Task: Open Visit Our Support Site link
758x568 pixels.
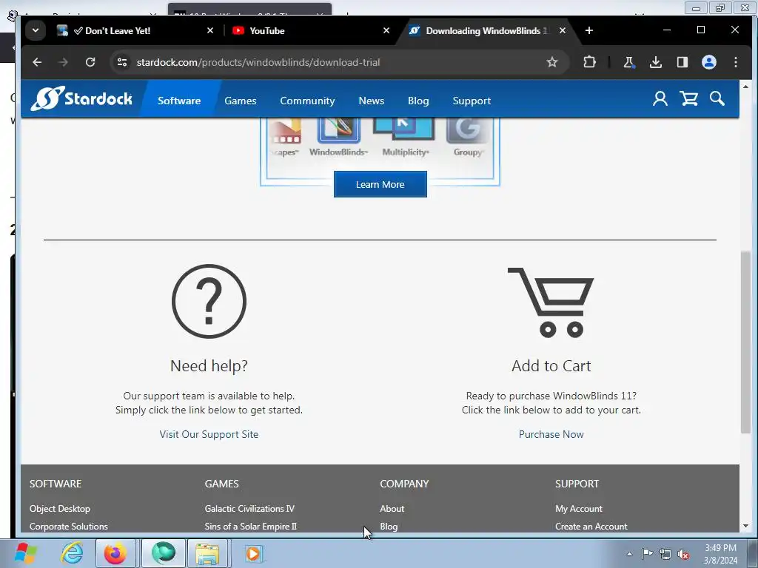Action: [209, 434]
